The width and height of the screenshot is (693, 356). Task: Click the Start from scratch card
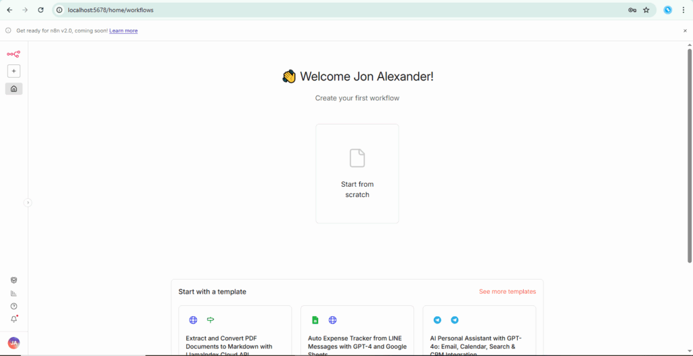click(x=357, y=173)
